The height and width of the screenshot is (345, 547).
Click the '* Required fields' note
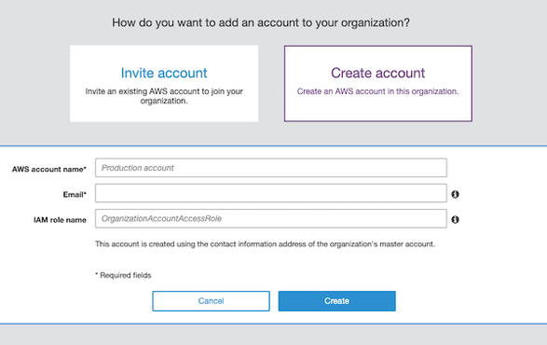123,275
